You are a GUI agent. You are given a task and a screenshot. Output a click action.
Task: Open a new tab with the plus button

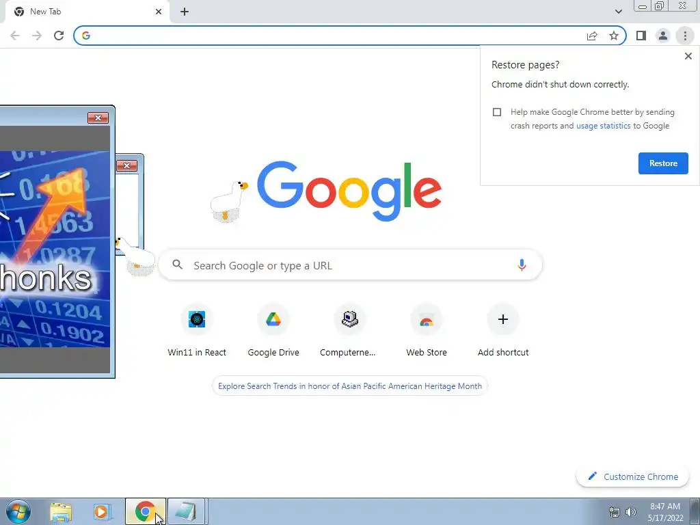click(x=185, y=12)
